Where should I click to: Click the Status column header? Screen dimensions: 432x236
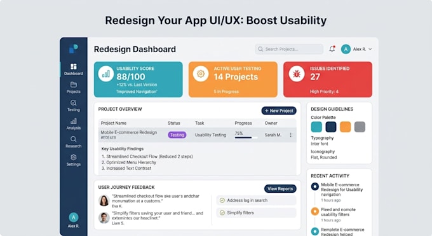click(x=174, y=123)
